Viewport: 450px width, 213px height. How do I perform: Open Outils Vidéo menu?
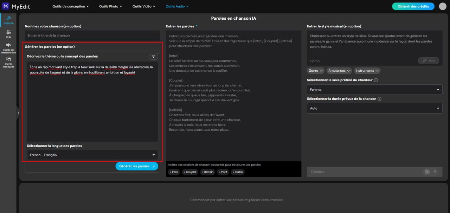click(144, 6)
